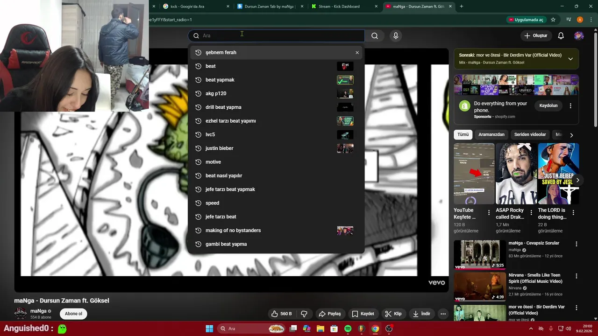Dislike the video with thumbs-down
This screenshot has width=598, height=336.
(304, 314)
